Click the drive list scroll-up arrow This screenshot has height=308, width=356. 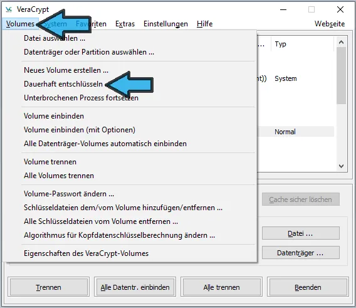pyautogui.click(x=341, y=42)
